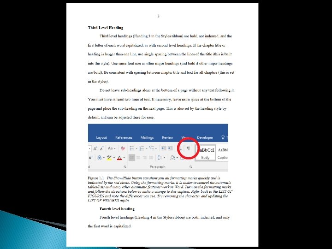The width and height of the screenshot is (332, 249).
Task: Click the Fourth level heading text
Action: click(x=117, y=209)
